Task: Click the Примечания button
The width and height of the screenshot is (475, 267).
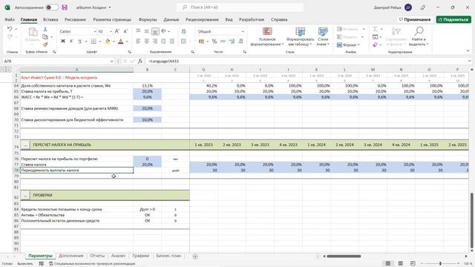Action: click(x=414, y=19)
